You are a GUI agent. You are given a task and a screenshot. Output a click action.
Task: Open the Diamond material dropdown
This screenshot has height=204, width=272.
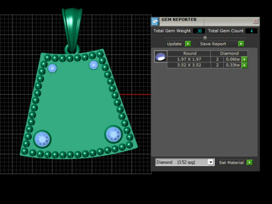(211, 162)
